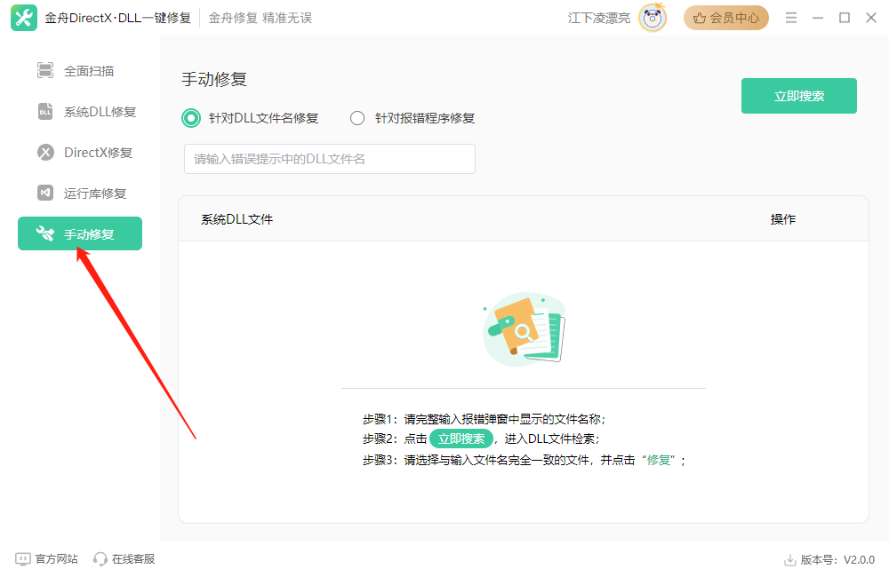This screenshot has height=577, width=889.
Task: Switch to the 全面扫描 tab
Action: click(x=89, y=71)
